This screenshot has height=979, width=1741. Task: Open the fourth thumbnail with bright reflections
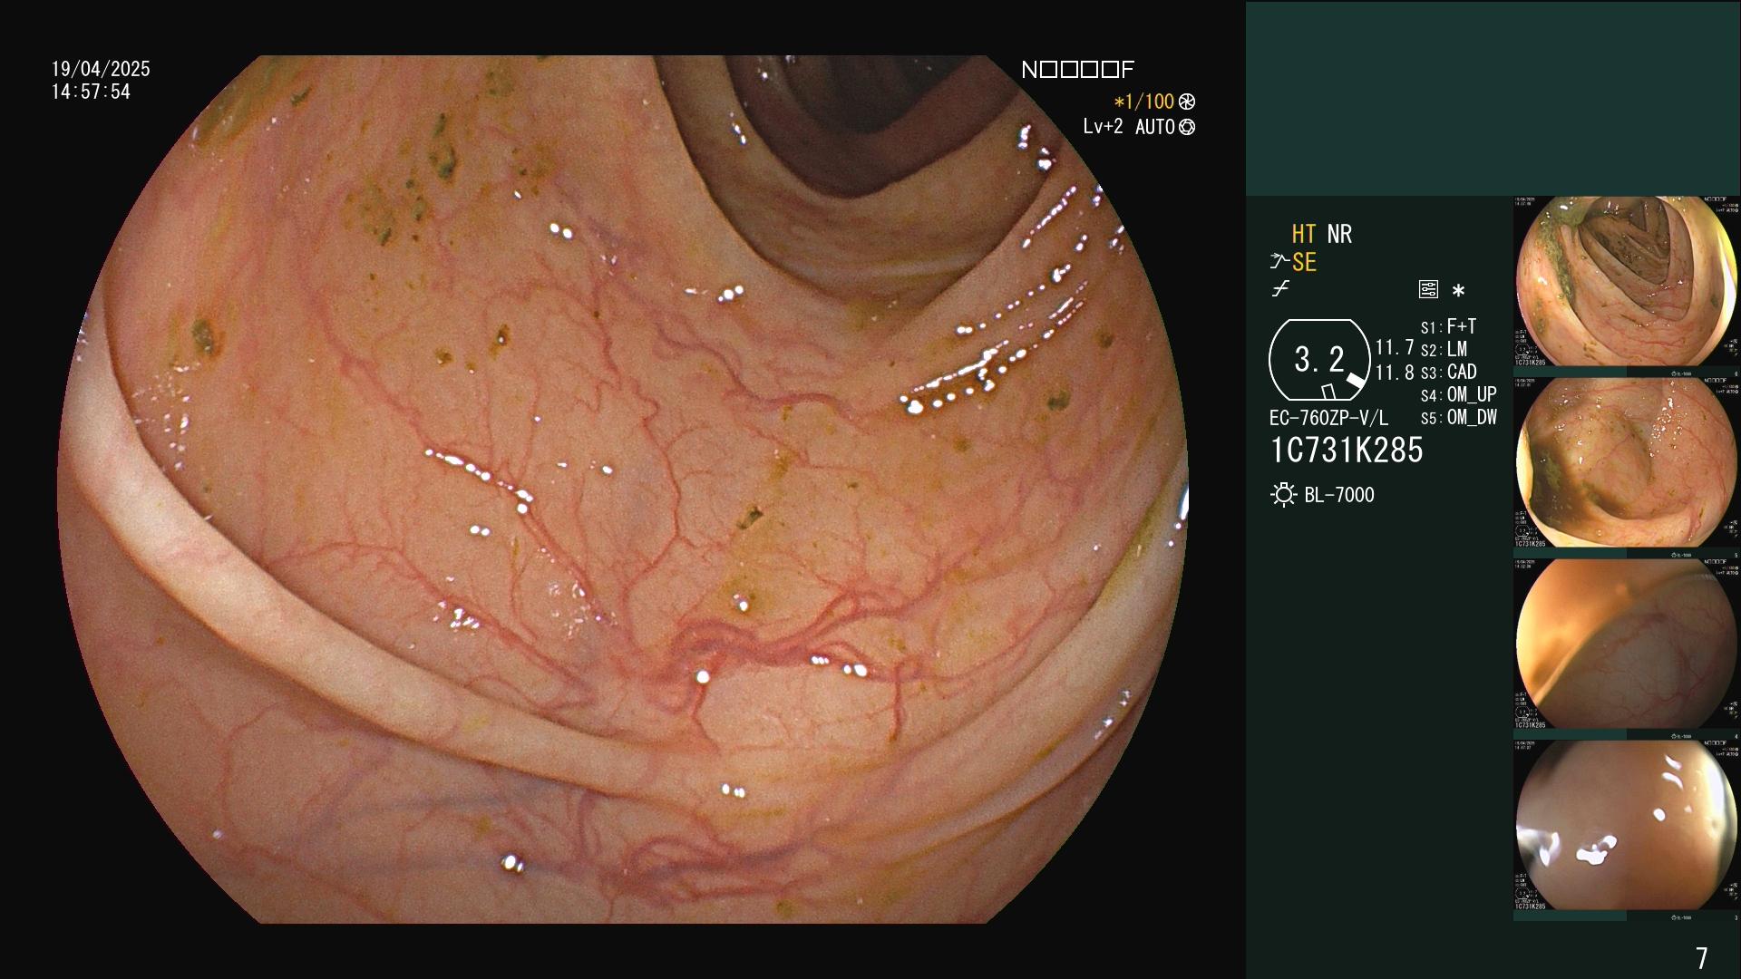tap(1627, 825)
